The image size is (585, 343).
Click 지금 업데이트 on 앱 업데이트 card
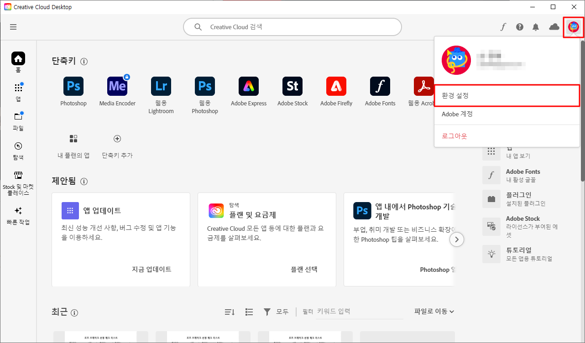point(151,269)
